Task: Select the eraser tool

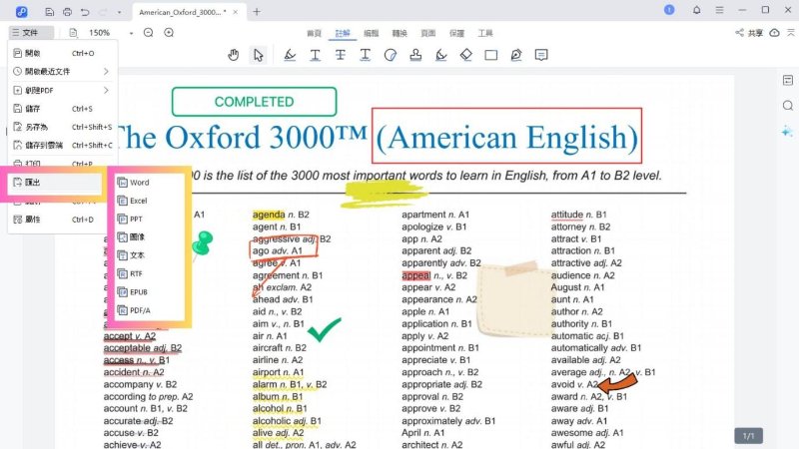Action: (x=465, y=55)
